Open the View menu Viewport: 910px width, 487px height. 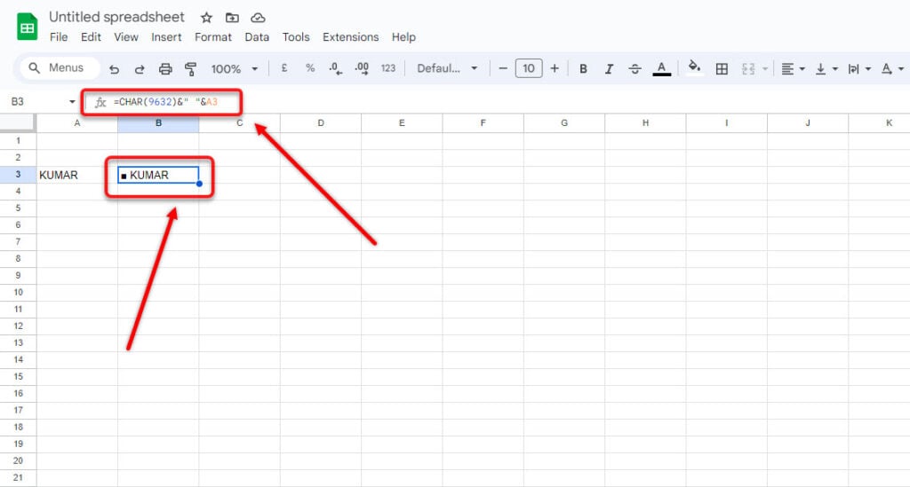(126, 37)
